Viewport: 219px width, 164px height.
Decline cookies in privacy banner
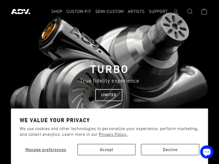click(x=170, y=149)
